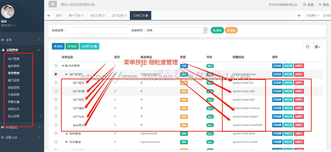Click 删除 in the system:user:add row
Screen dimensions: 331x152
[x=299, y=91]
